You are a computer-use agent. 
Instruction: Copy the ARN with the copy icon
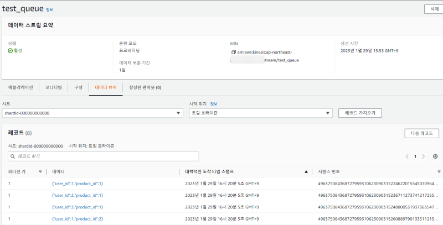click(234, 52)
